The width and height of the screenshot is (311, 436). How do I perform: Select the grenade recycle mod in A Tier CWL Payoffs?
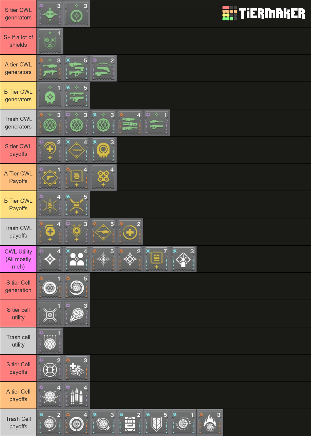pos(77,177)
